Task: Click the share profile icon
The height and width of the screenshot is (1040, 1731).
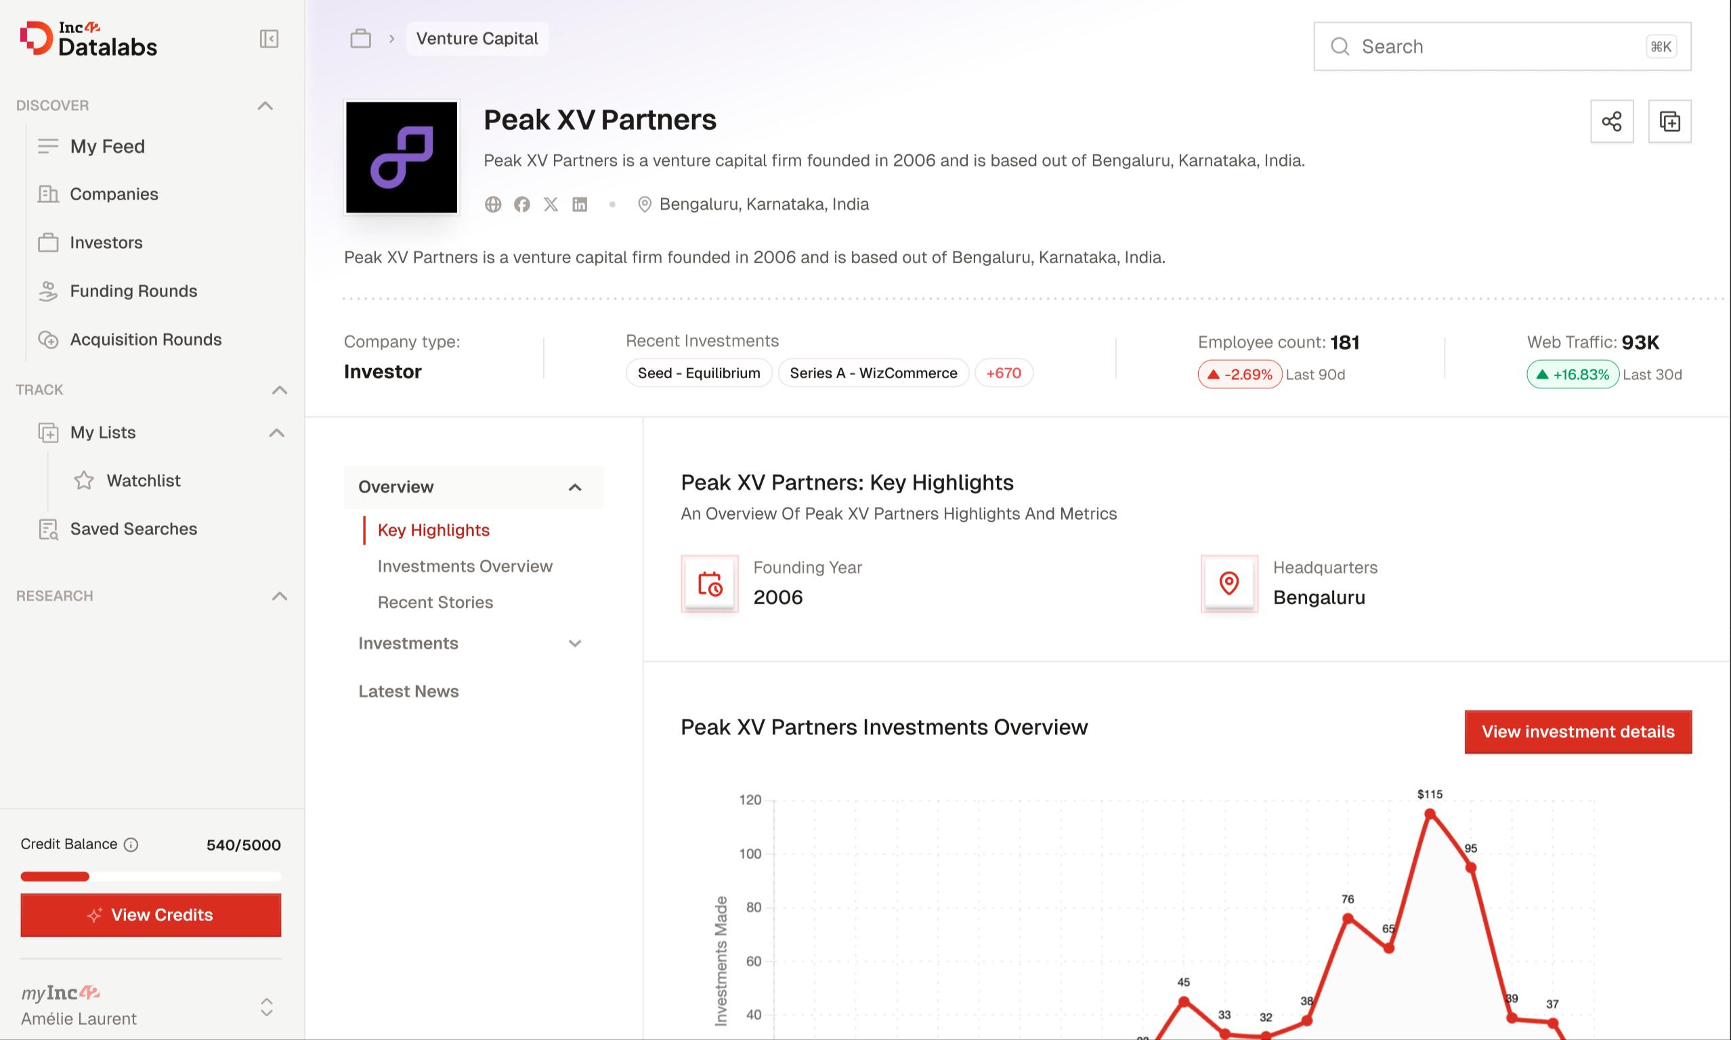Action: (x=1611, y=121)
